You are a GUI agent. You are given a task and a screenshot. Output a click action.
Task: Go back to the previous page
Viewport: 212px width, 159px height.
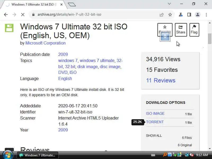click(6, 15)
